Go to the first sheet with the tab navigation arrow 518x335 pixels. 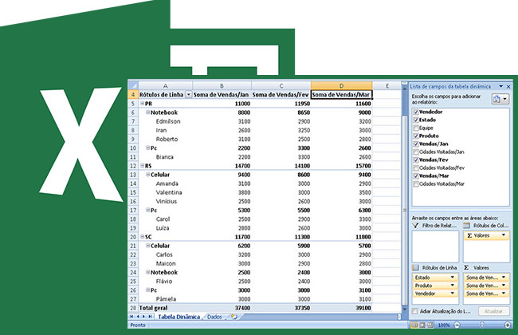pos(131,317)
